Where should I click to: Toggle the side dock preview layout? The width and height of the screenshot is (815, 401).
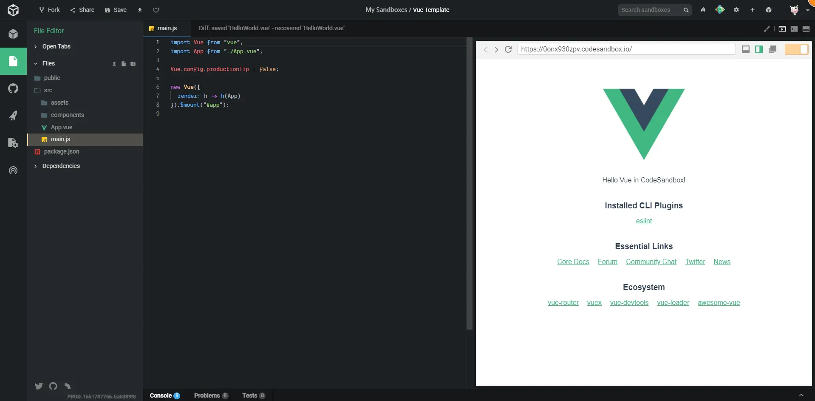click(x=759, y=49)
